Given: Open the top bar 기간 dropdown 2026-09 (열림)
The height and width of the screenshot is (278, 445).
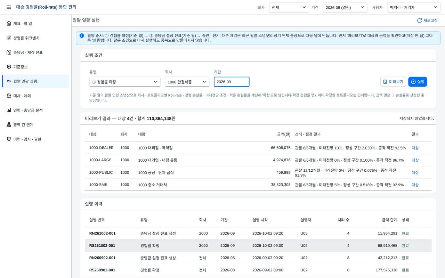Looking at the screenshot, I should click(x=345, y=7).
